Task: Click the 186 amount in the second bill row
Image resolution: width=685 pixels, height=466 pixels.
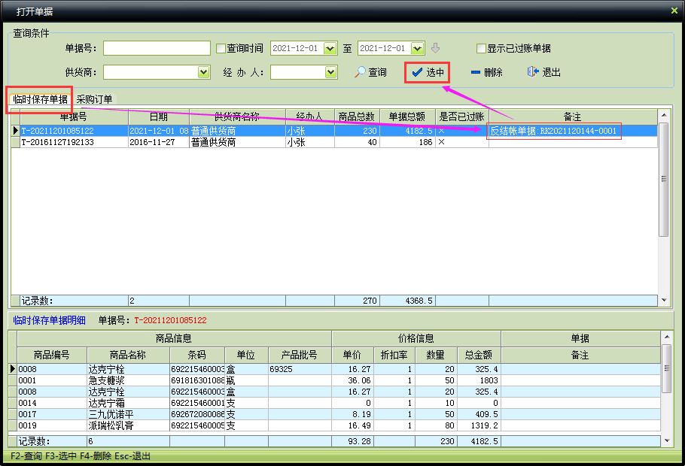Action: tap(407, 142)
